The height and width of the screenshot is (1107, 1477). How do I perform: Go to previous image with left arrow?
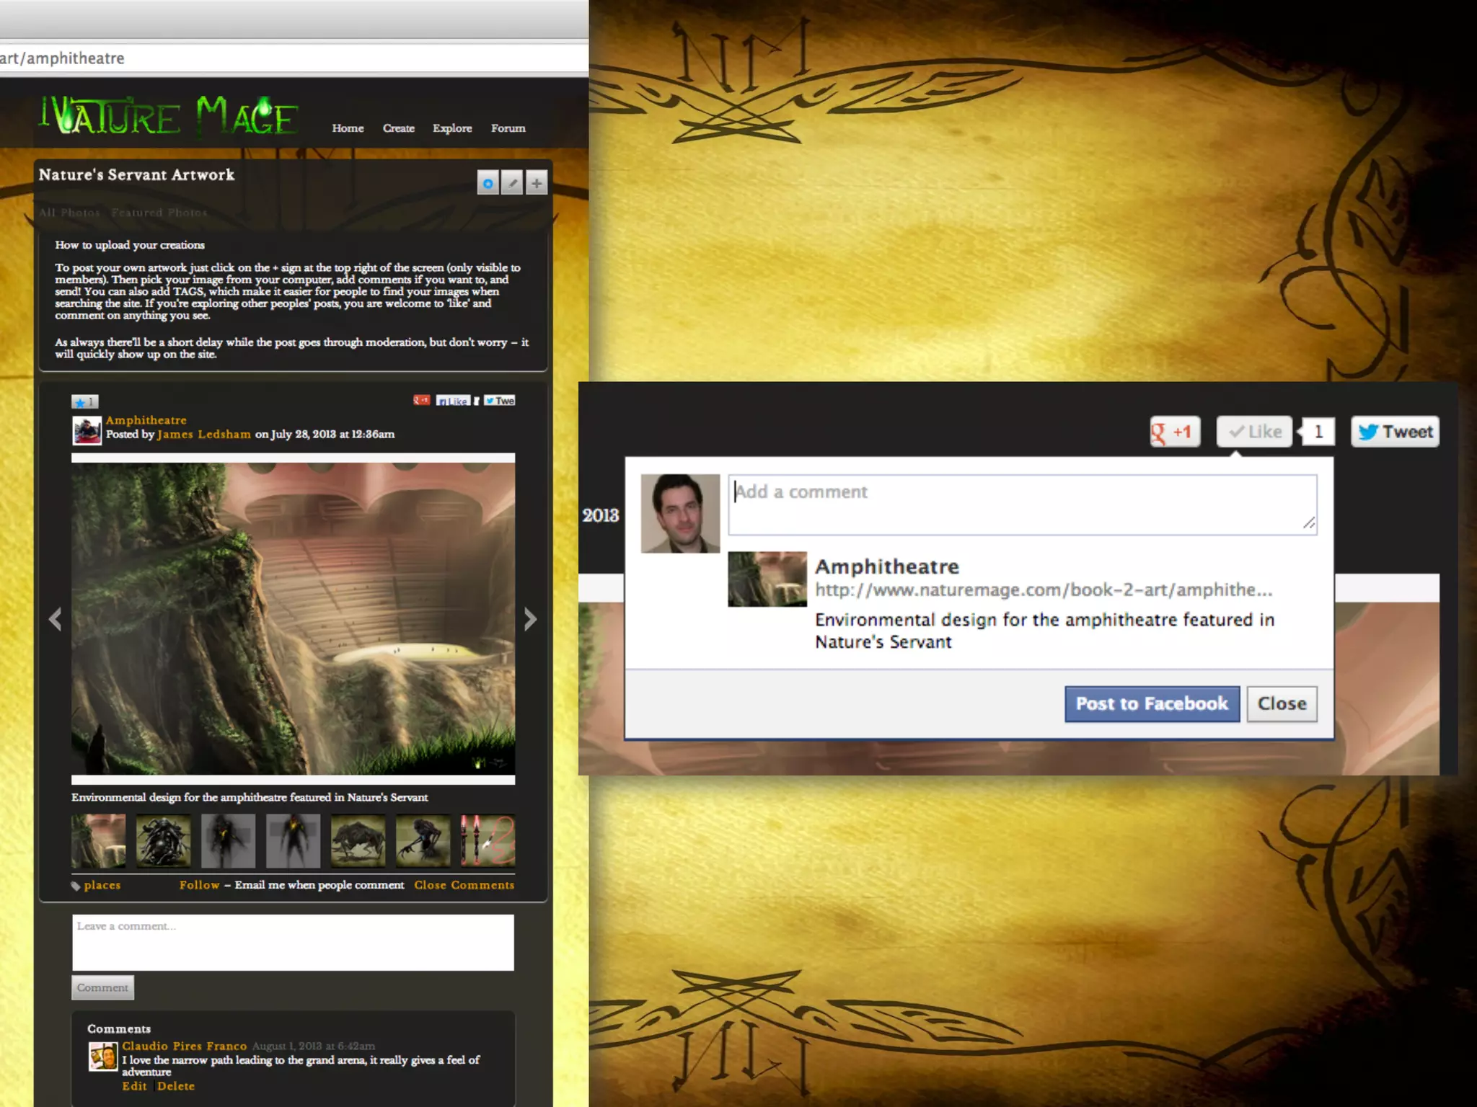pyautogui.click(x=56, y=619)
